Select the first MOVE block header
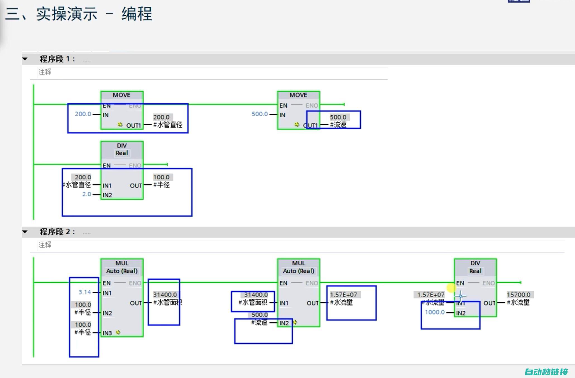Viewport: 575px width, 378px height. pyautogui.click(x=122, y=95)
